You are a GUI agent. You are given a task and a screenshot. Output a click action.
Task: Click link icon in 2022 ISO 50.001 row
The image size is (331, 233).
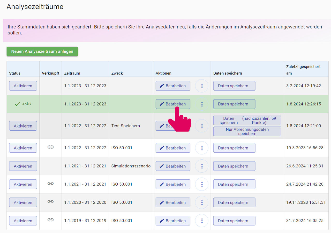(x=50, y=147)
